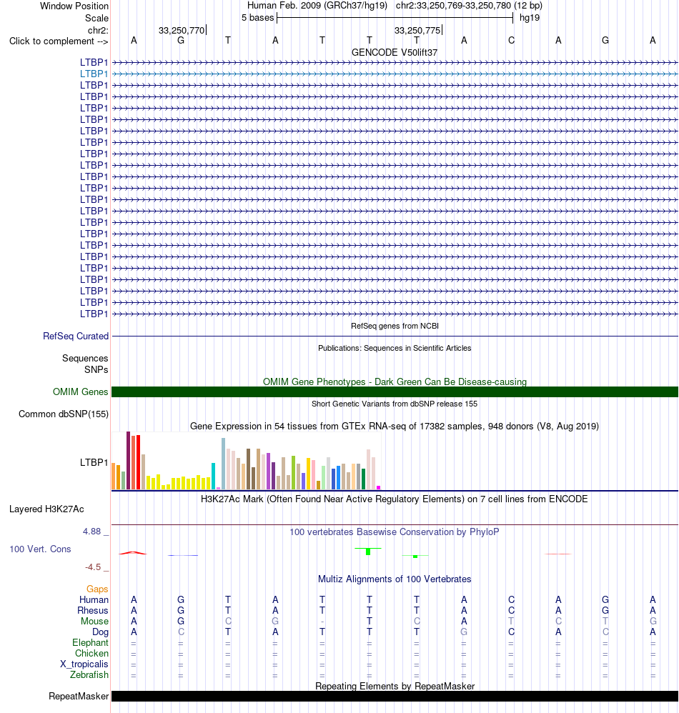This screenshot has height=713, width=679.
Task: Click the 'H3K27Ac Mark' ENCODE track title
Action: click(395, 499)
